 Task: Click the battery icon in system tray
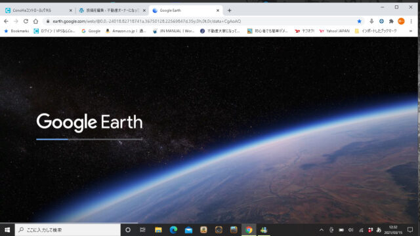click(x=341, y=230)
